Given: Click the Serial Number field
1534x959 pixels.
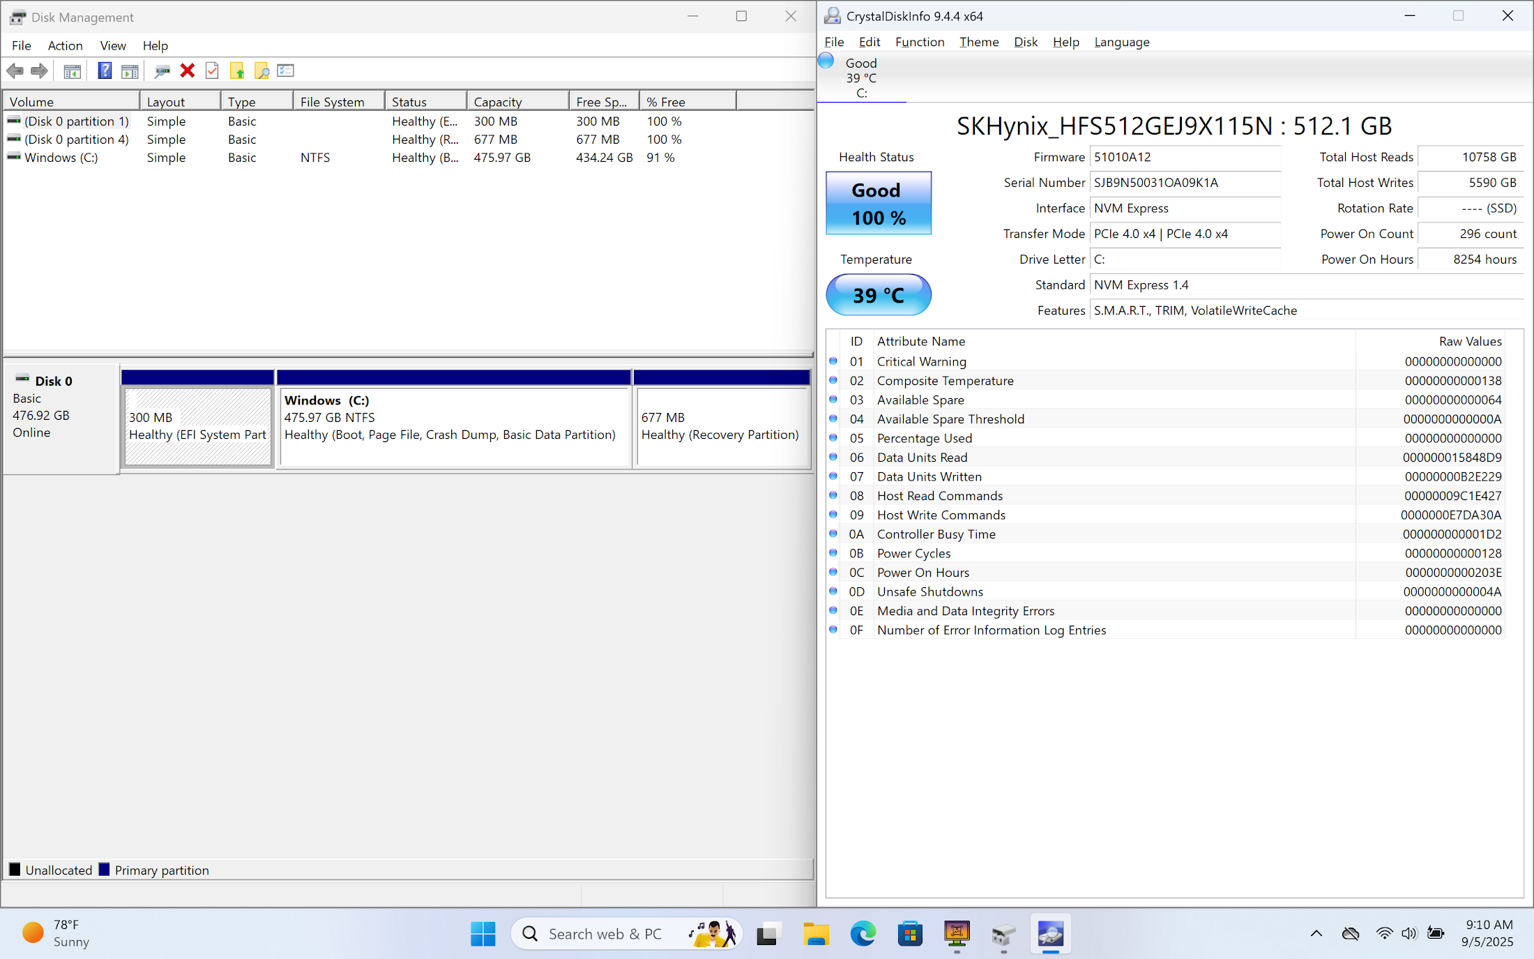Looking at the screenshot, I should pos(1185,183).
